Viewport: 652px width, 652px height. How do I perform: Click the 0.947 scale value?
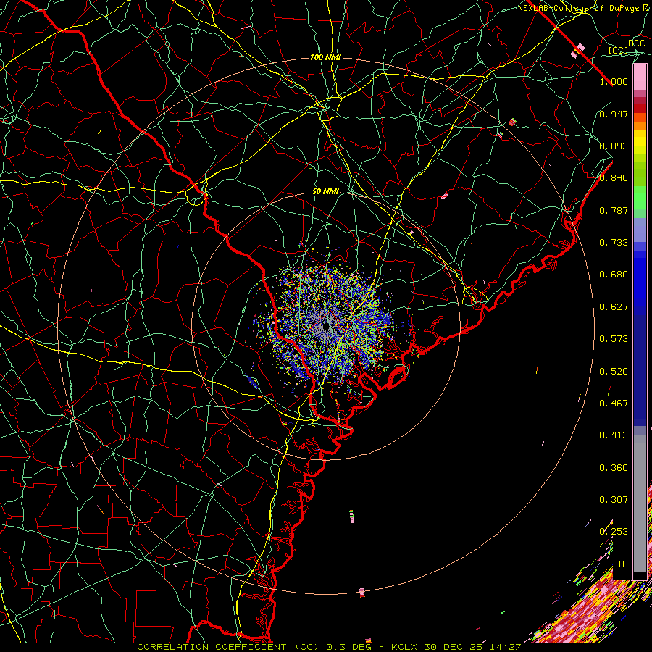coord(614,114)
